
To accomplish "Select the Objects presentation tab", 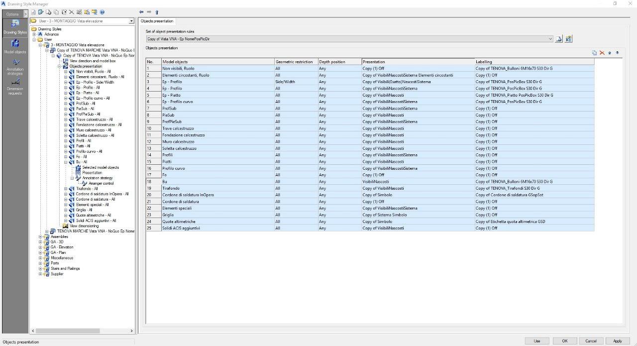I will point(157,21).
